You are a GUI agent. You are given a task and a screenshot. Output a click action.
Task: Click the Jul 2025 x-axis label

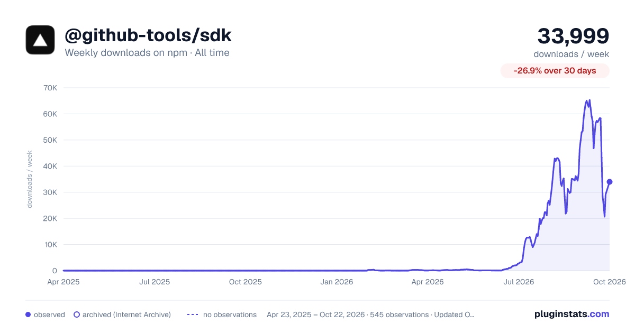[x=155, y=282]
